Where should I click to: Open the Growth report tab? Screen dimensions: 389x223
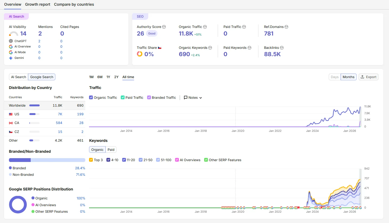(x=38, y=4)
